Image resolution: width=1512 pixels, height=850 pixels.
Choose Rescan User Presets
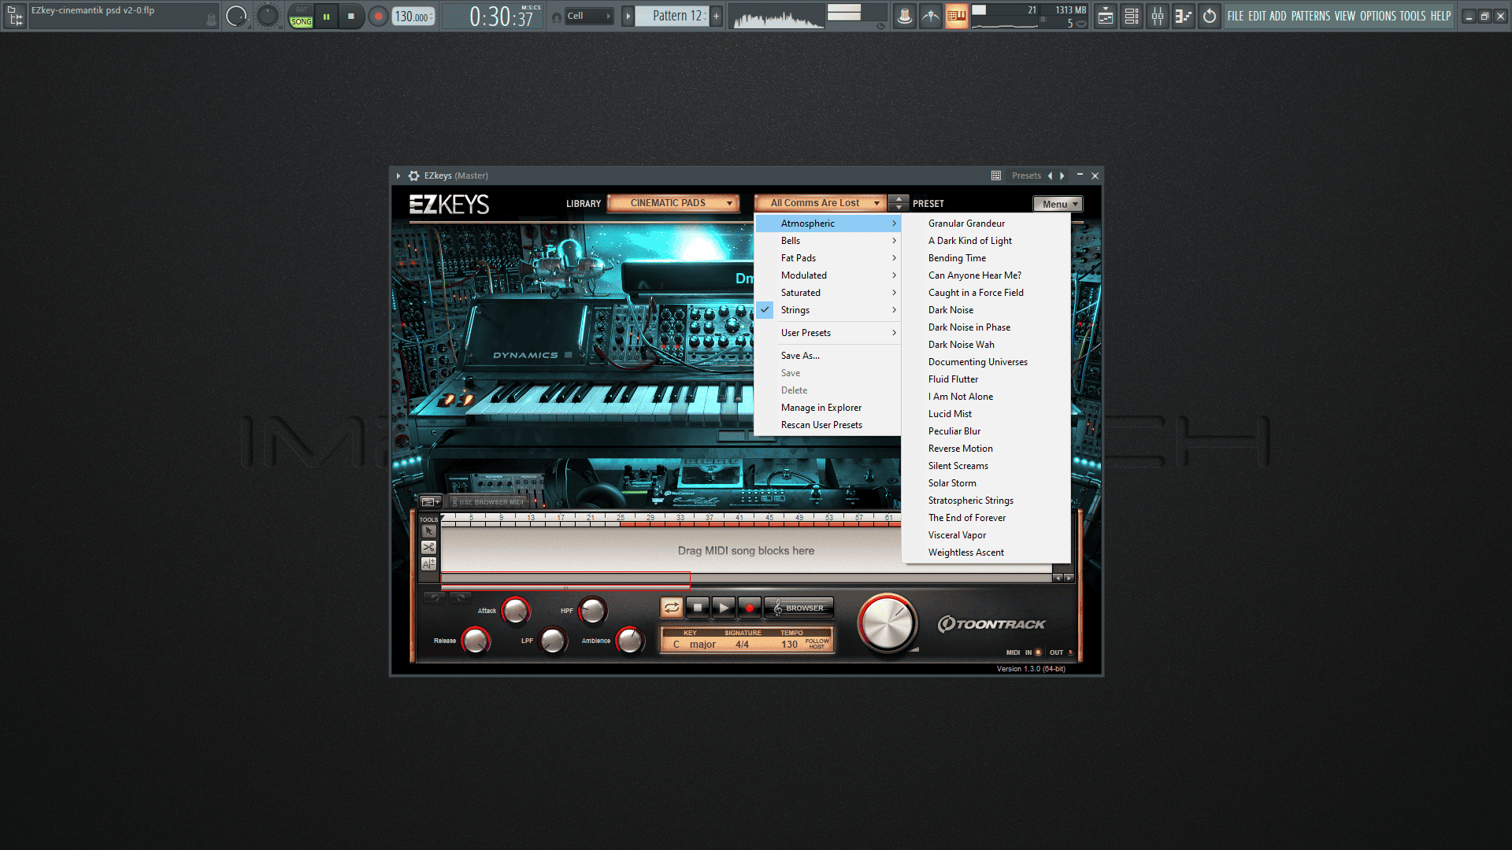[828, 425]
